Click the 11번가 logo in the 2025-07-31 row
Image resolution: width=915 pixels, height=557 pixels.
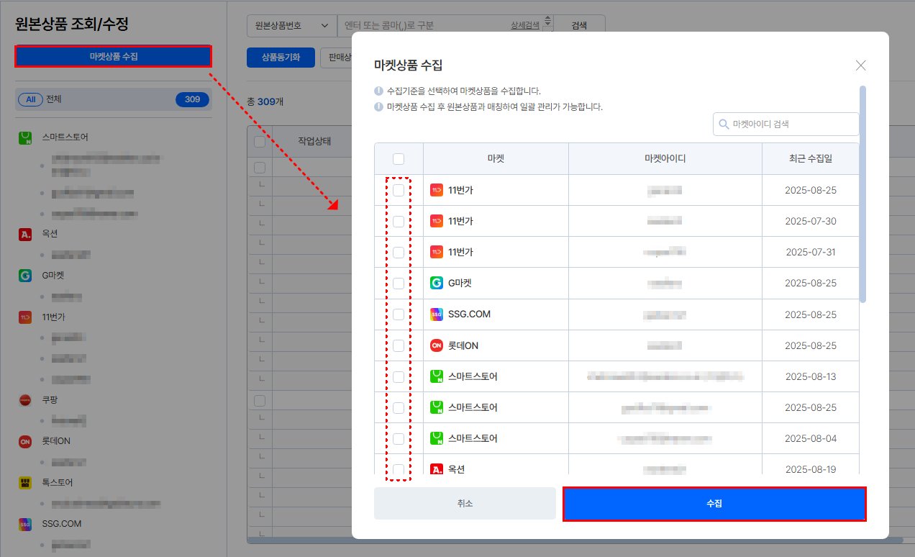pyautogui.click(x=436, y=252)
